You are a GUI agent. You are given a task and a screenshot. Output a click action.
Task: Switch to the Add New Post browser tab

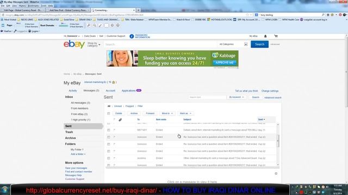(x=68, y=10)
